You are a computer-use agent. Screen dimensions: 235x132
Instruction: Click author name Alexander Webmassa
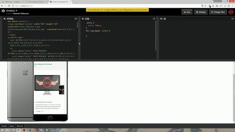(21, 14)
